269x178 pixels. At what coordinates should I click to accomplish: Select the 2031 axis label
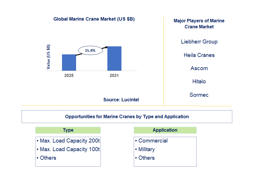[x=114, y=75]
